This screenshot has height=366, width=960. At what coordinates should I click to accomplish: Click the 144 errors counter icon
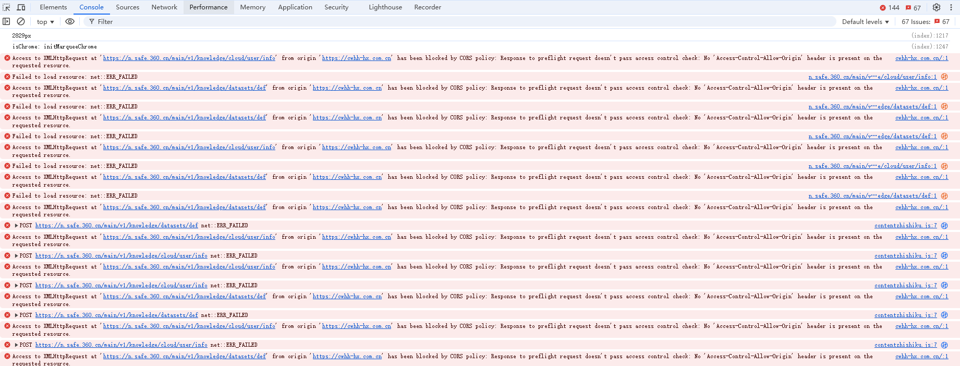(889, 8)
